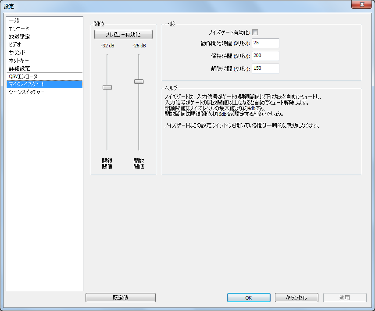Click the 動作開始時間 (ミリ秒) label

pyautogui.click(x=225, y=43)
